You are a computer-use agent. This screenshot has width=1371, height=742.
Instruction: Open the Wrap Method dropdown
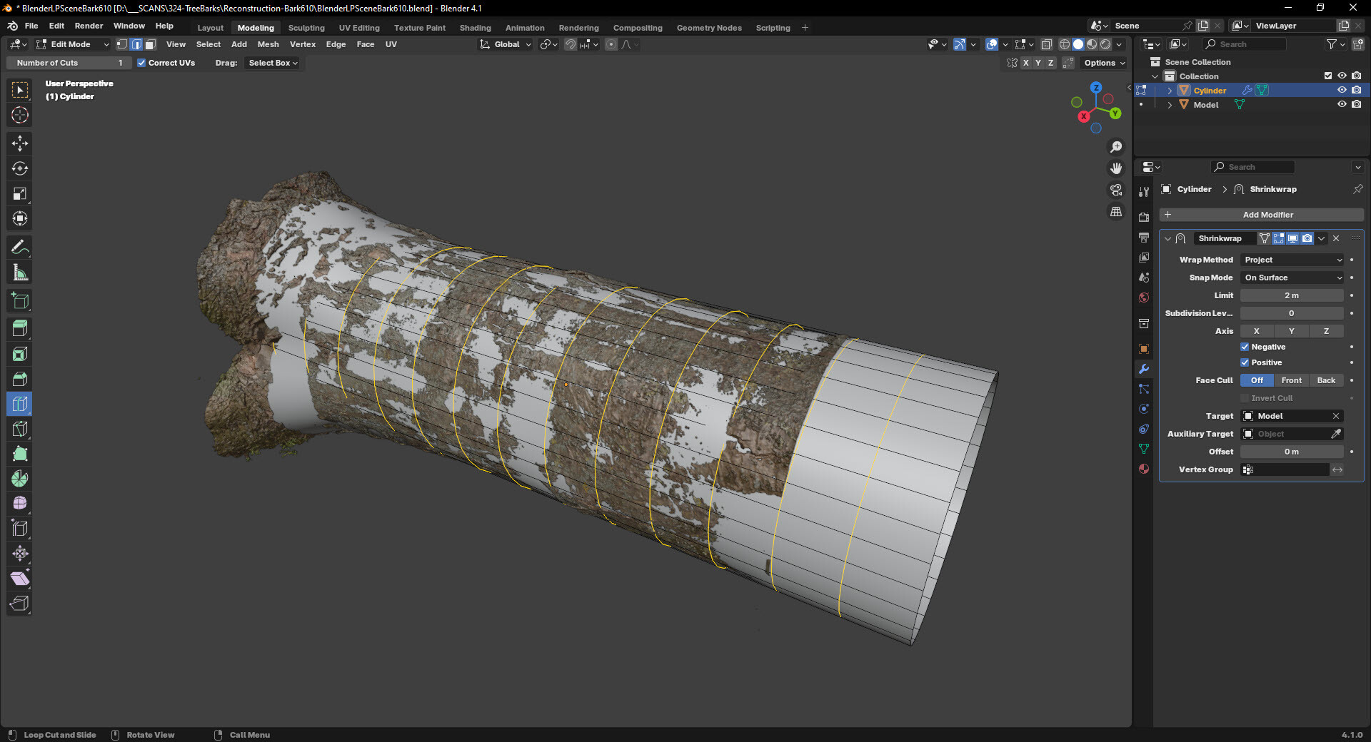1292,260
